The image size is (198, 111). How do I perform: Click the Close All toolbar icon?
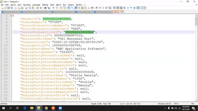click(19, 8)
